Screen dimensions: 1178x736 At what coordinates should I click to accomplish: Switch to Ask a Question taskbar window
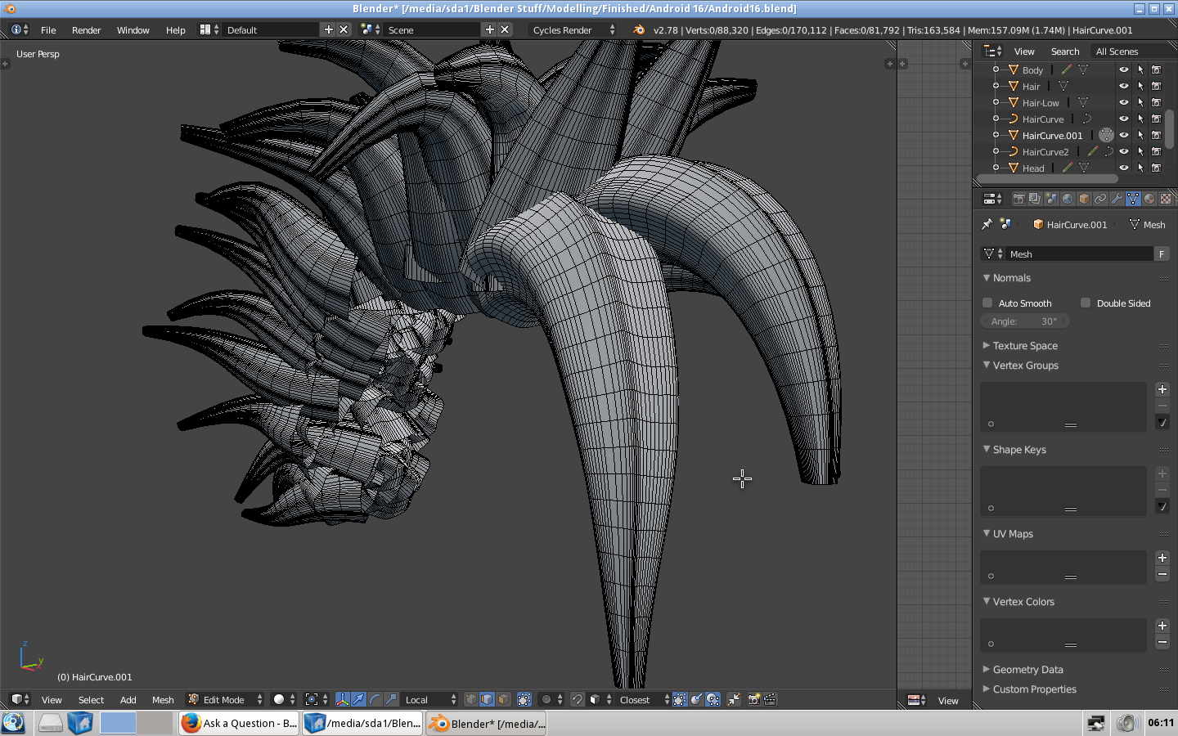(x=239, y=723)
